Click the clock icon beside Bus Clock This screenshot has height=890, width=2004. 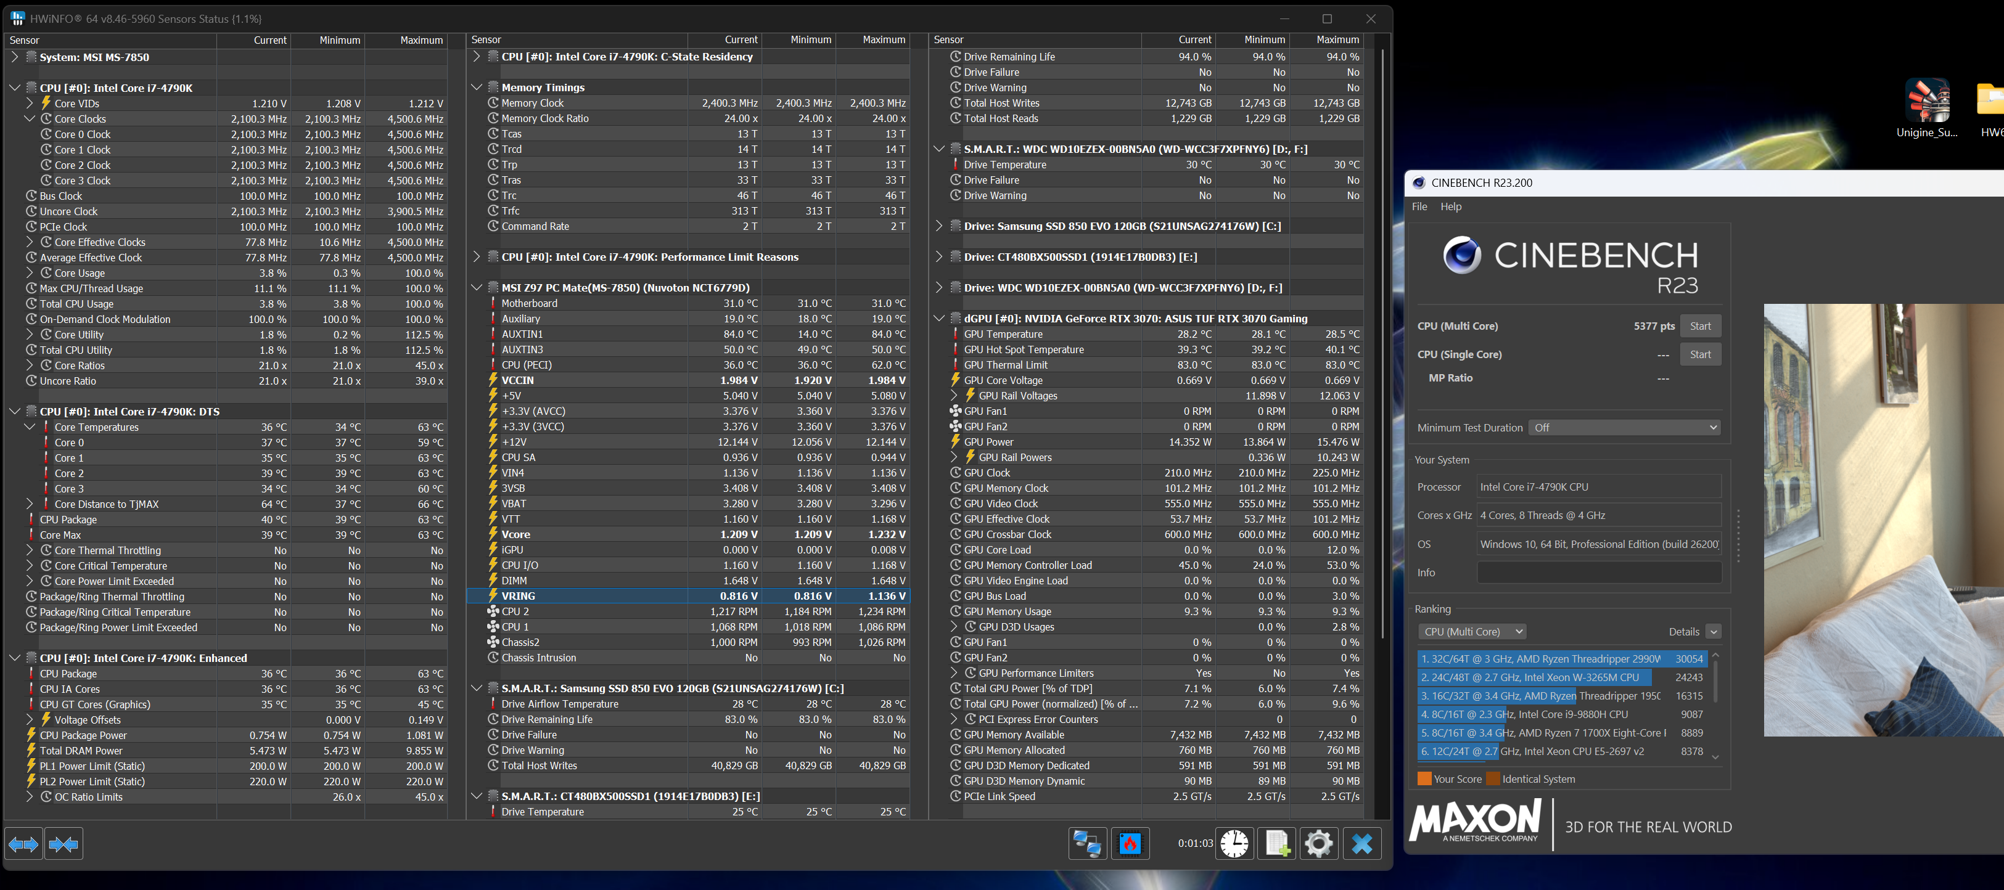(x=31, y=196)
